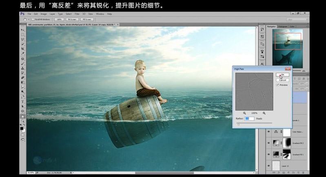Click the High Pass Radius slider handle
Image resolution: width=326 pixels, height=177 pixels.
238,124
